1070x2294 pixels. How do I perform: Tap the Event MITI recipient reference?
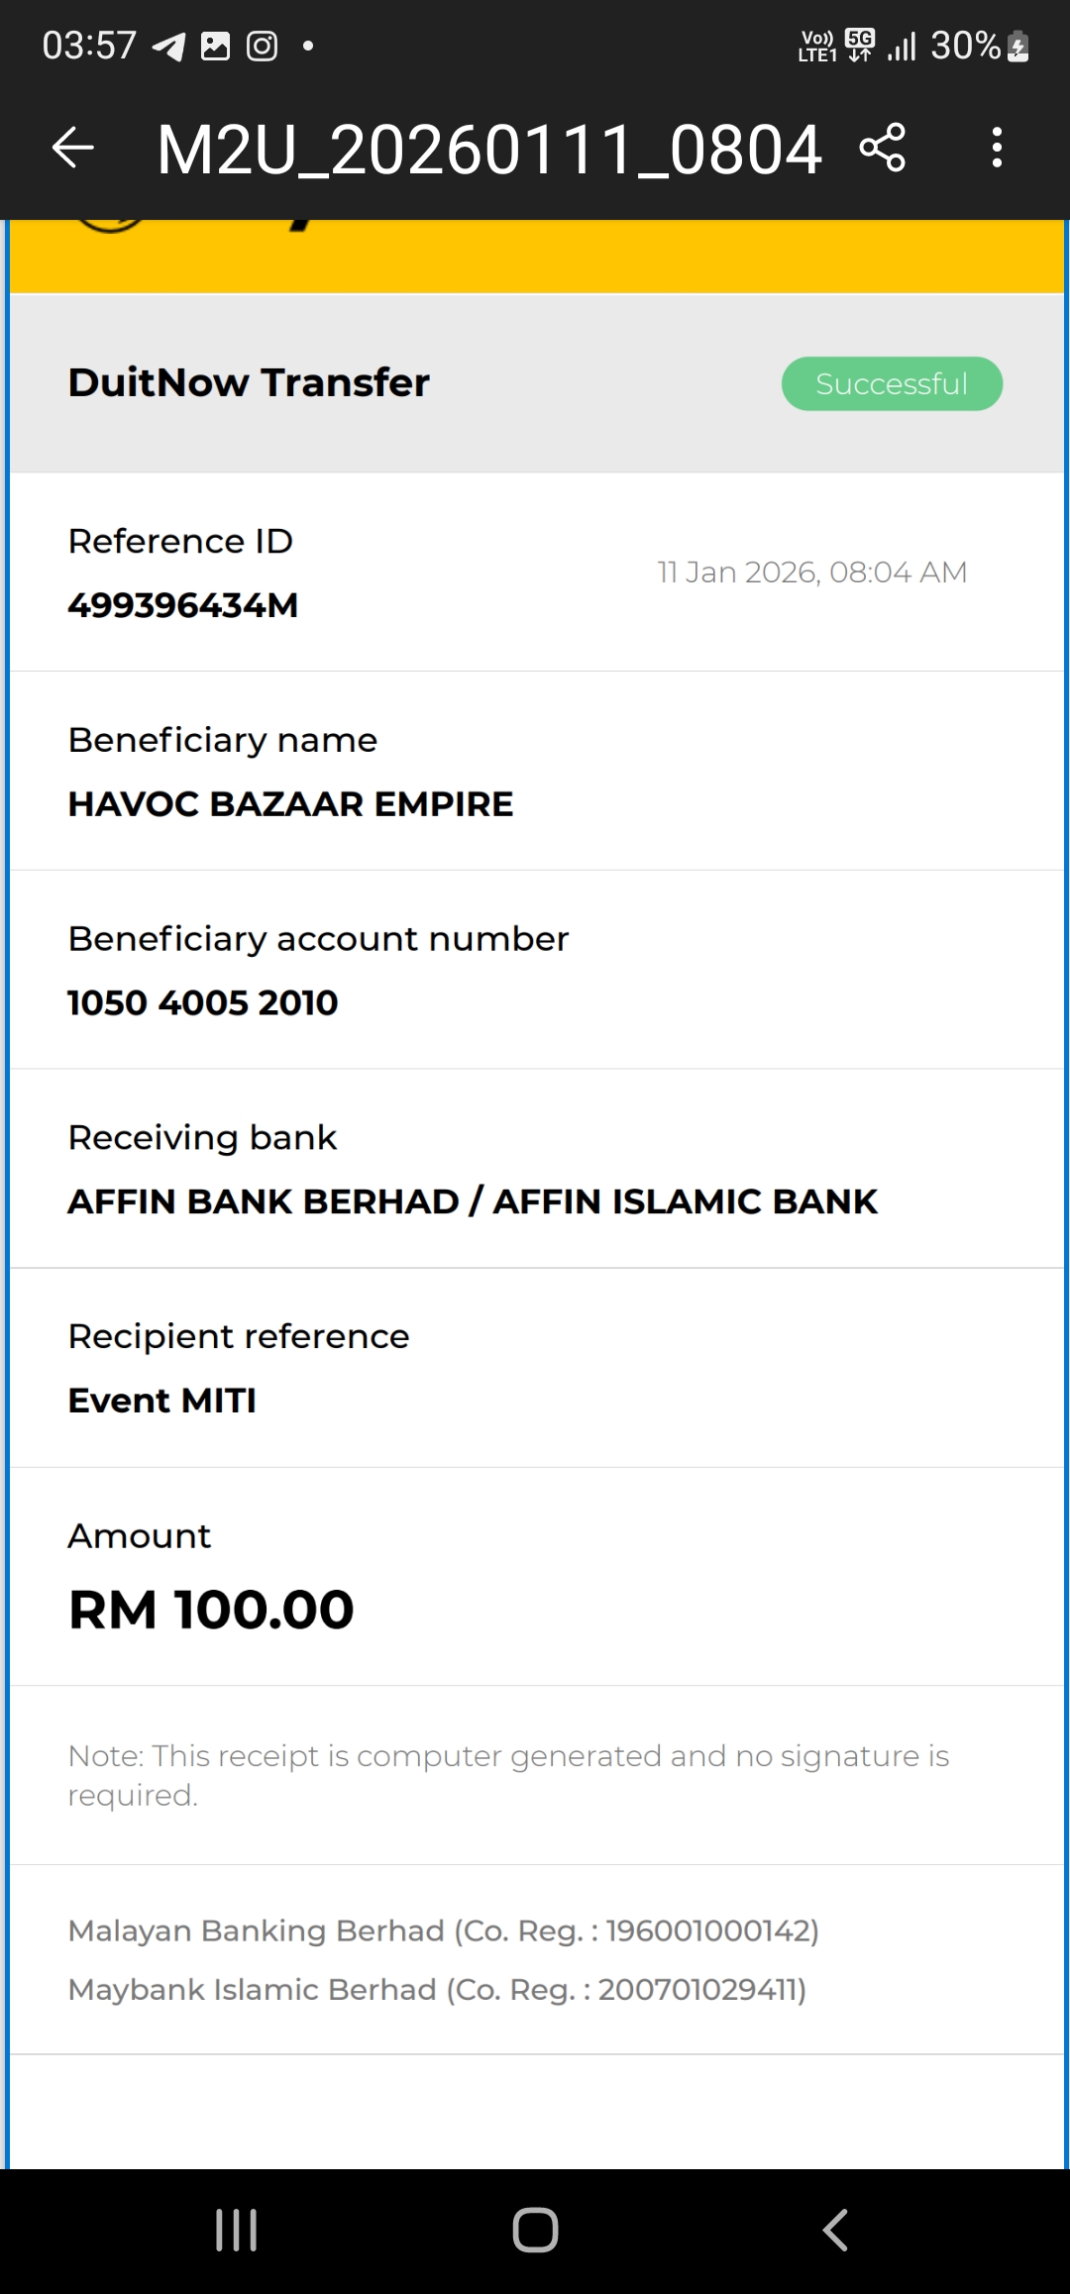pyautogui.click(x=162, y=1401)
